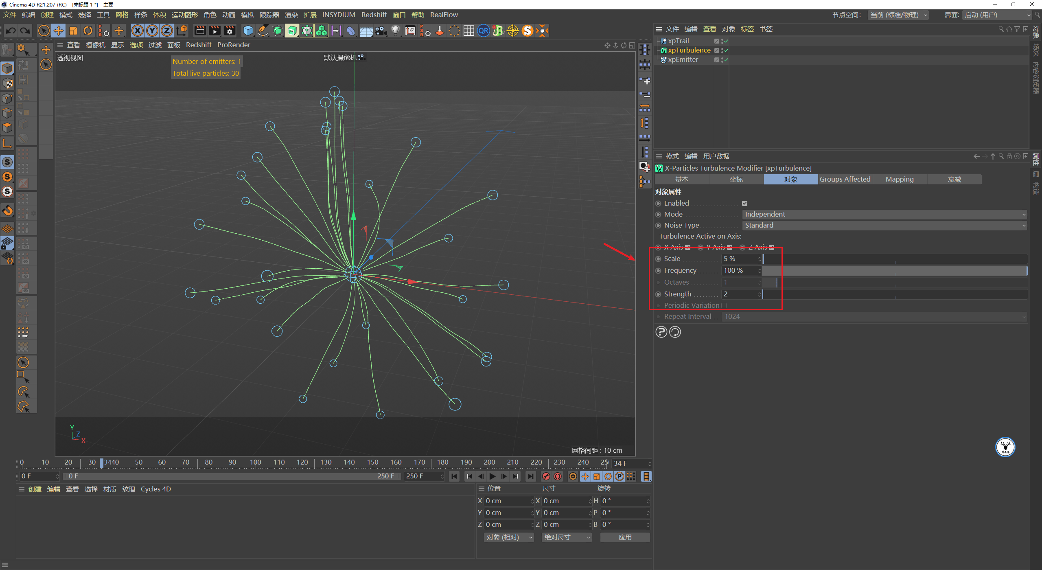Click the light object icon
This screenshot has width=1042, height=570.
pyautogui.click(x=395, y=31)
